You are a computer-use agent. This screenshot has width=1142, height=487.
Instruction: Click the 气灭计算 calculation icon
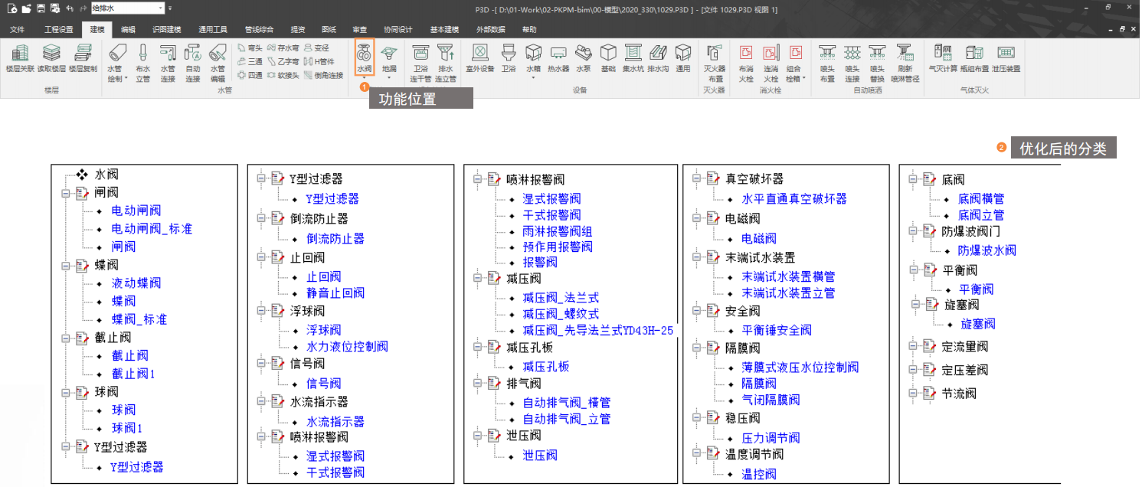943,57
